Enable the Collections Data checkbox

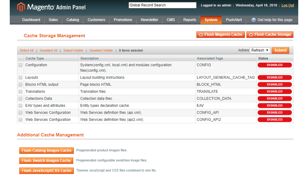20,99
